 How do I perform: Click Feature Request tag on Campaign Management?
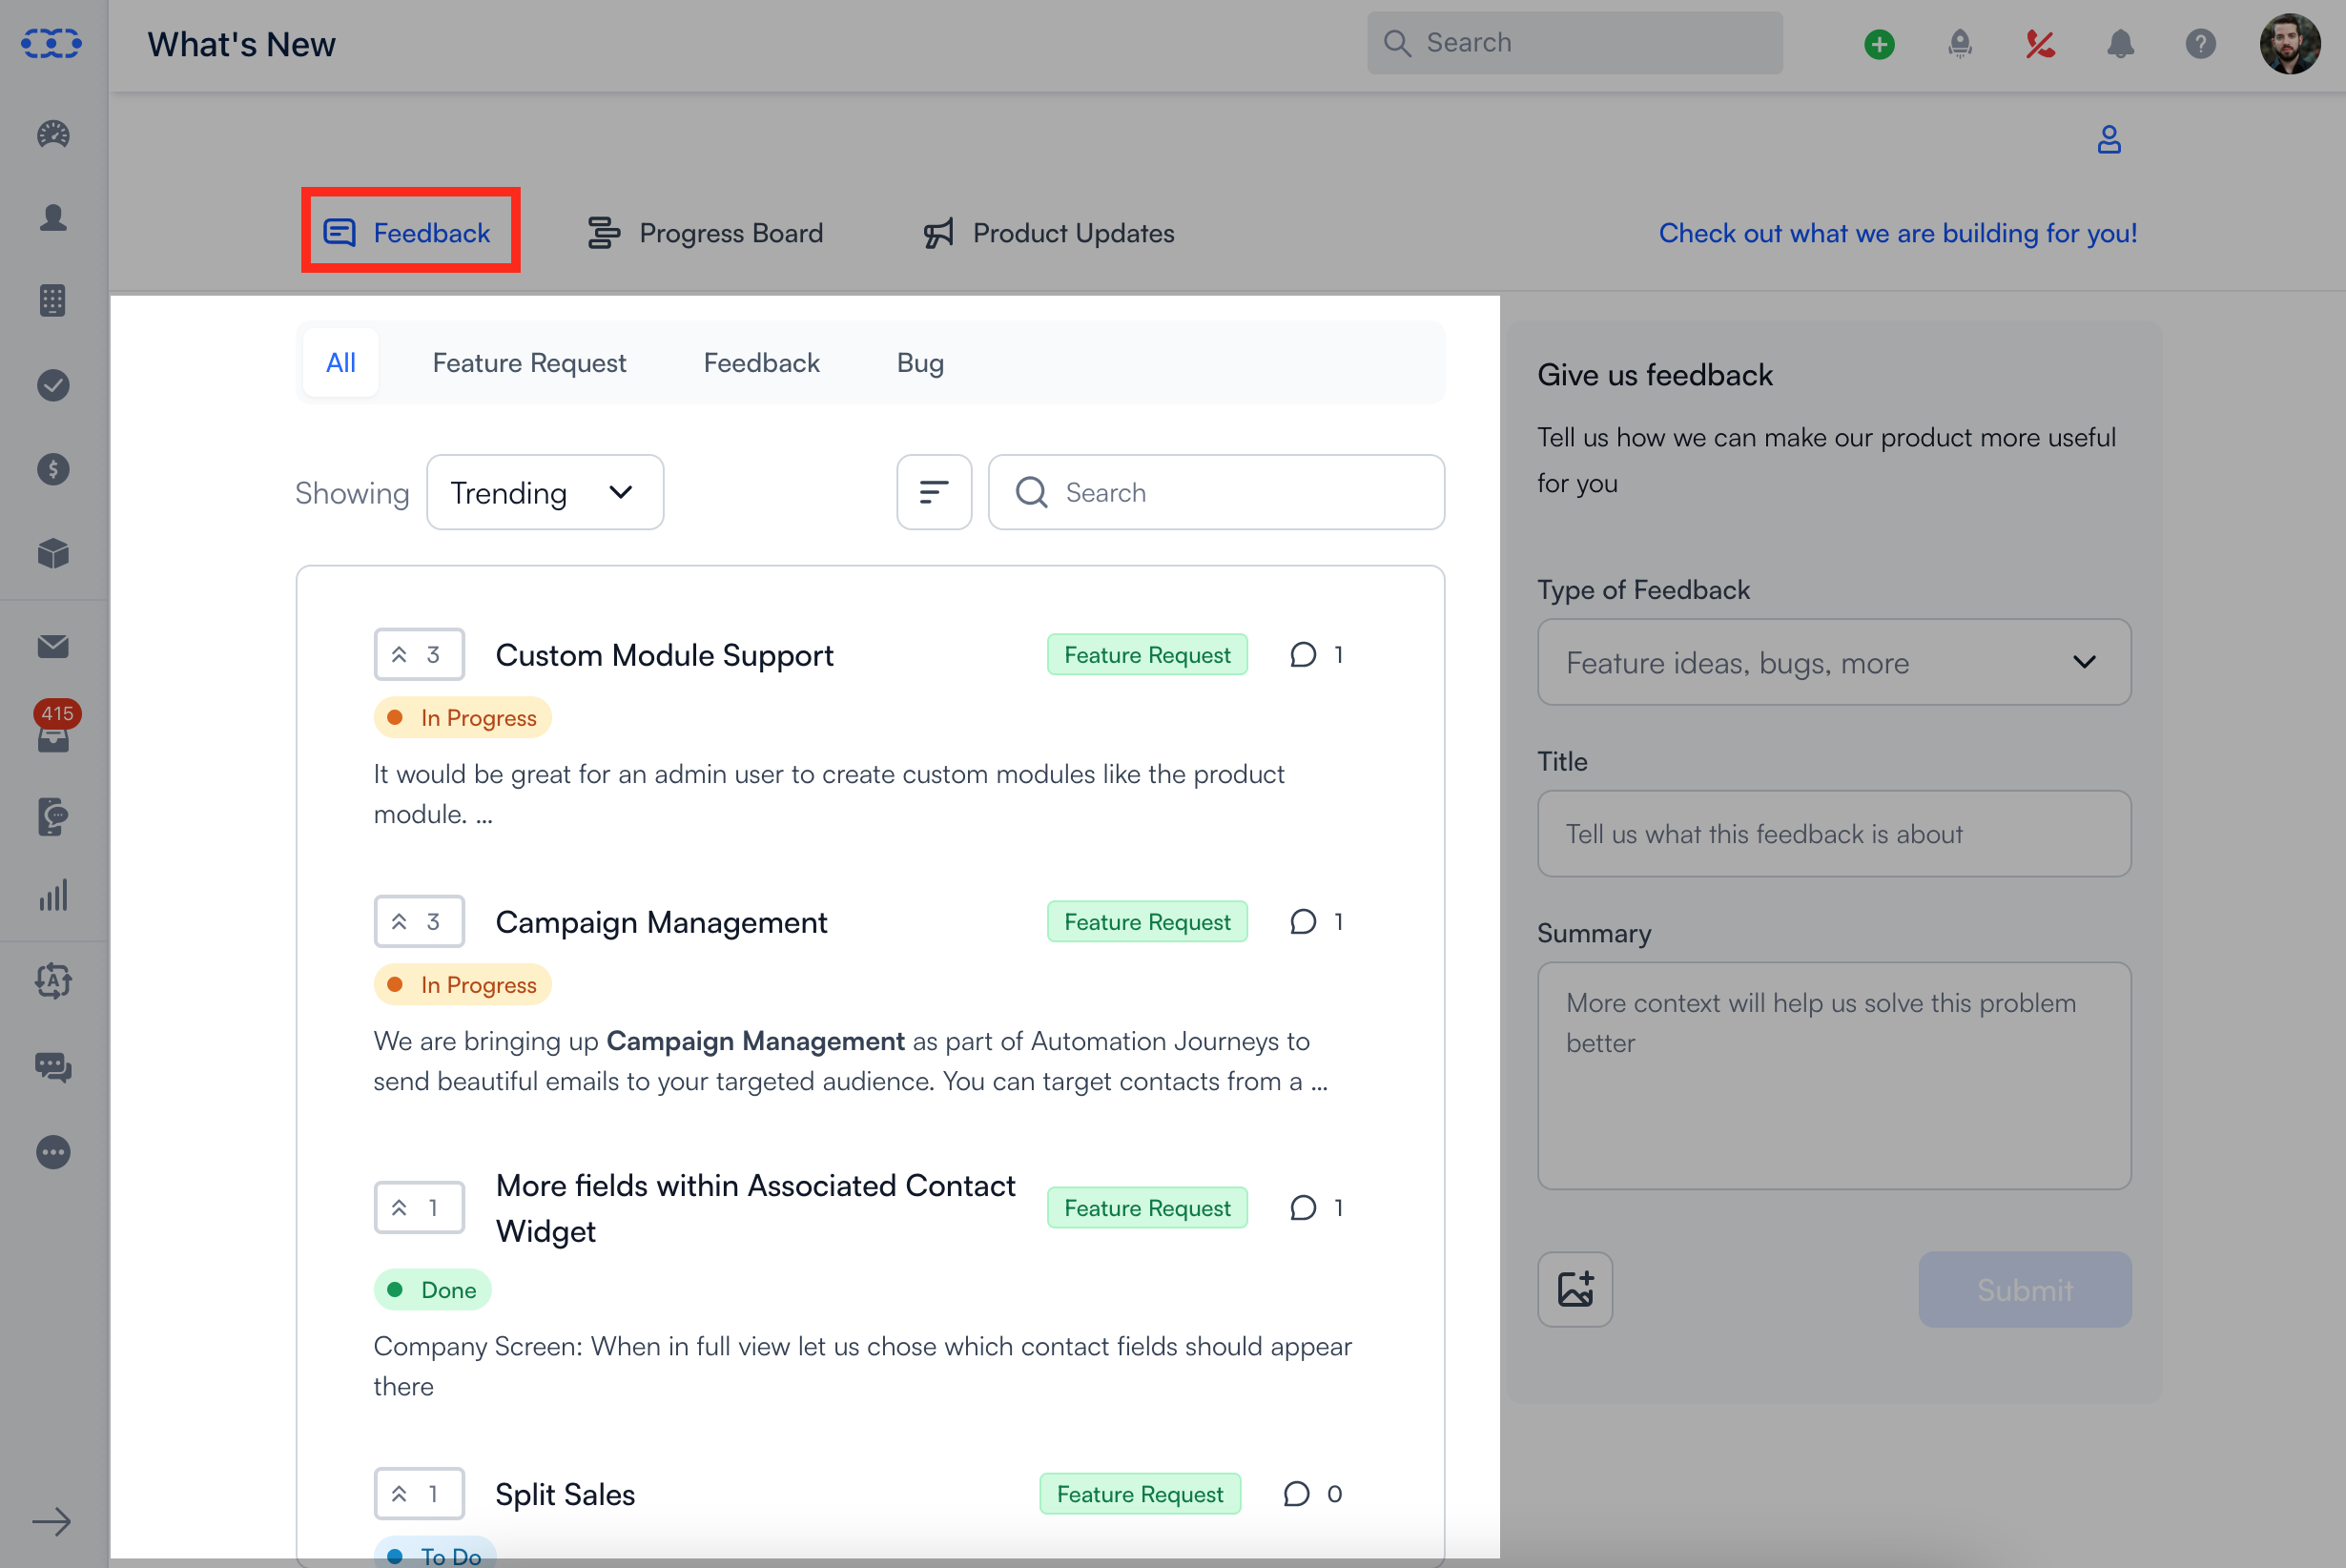1146,921
